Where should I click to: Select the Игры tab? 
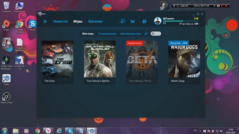(78, 22)
